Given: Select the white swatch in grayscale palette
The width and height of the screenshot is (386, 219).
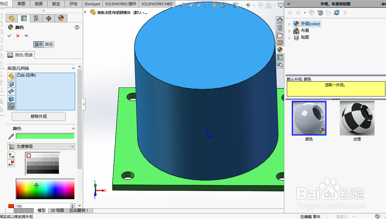Looking at the screenshot, I should [x=29, y=155].
